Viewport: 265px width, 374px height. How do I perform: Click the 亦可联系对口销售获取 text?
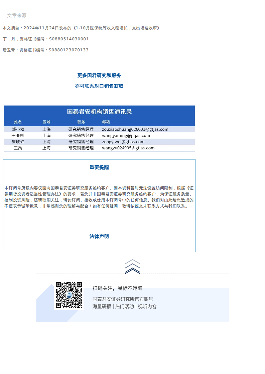click(99, 86)
